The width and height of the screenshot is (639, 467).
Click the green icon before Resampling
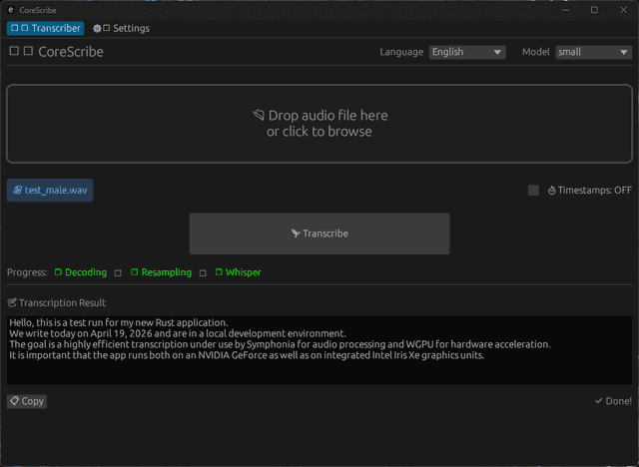click(135, 272)
